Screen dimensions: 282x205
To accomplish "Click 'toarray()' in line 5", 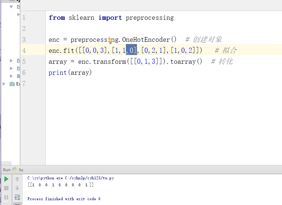I will 186,62.
